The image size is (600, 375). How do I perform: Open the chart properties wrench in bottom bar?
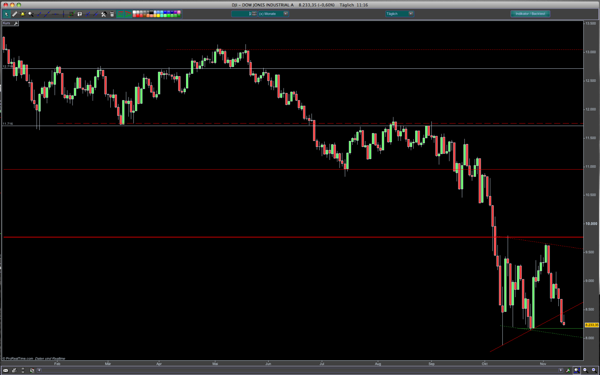(x=568, y=371)
